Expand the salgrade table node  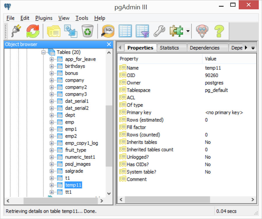pyautogui.click(x=52, y=171)
